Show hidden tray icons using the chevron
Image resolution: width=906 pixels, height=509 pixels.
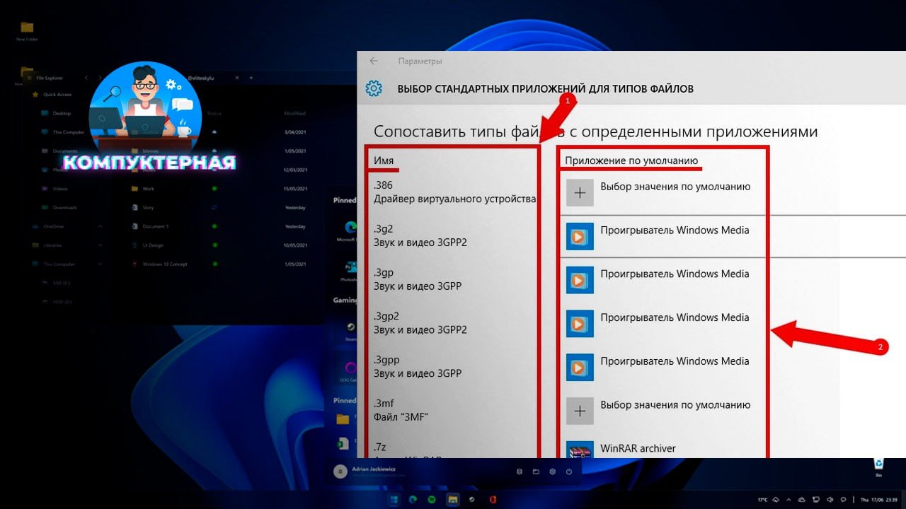[x=789, y=499]
